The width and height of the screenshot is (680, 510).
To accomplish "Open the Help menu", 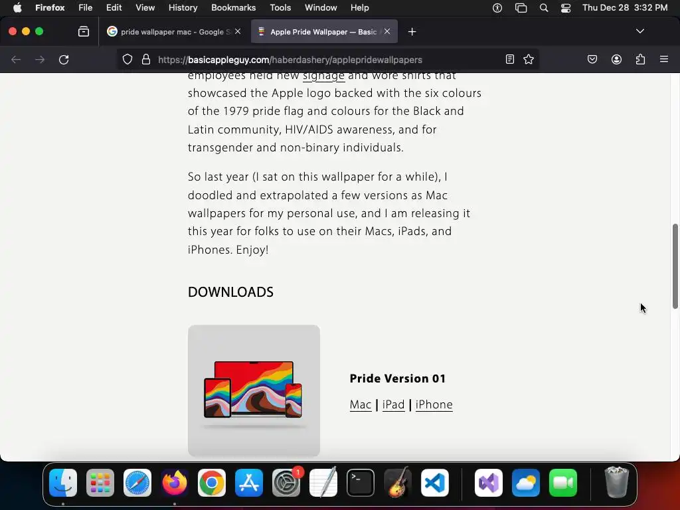I will pos(359,8).
